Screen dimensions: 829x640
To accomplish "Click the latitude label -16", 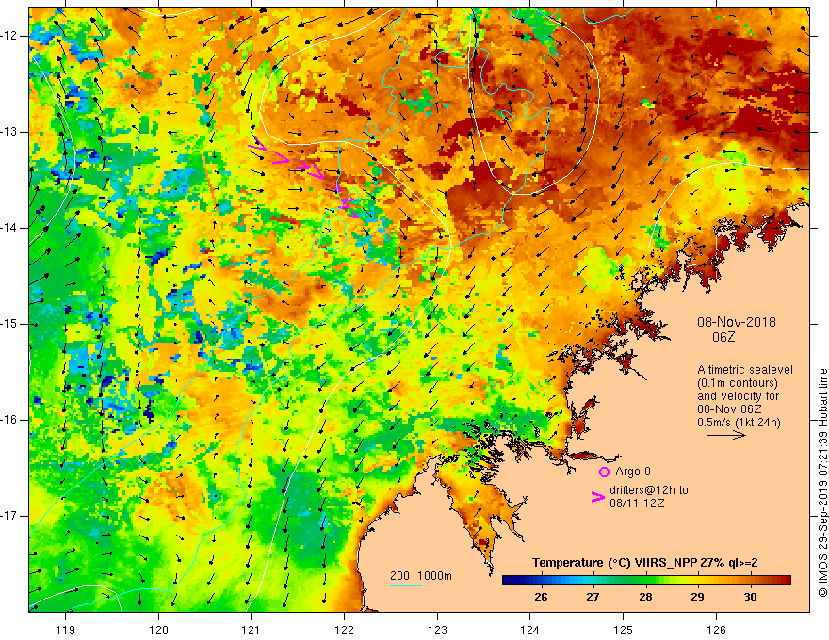I will (x=10, y=420).
